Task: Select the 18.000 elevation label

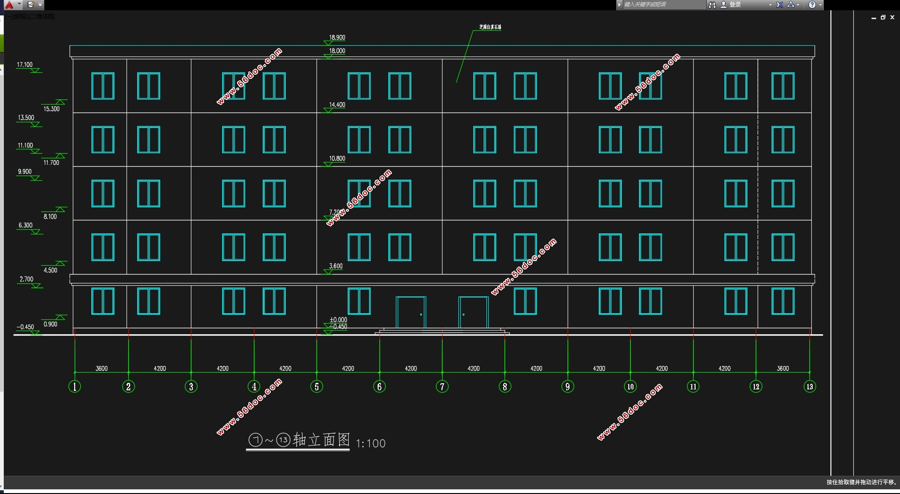Action: [337, 51]
